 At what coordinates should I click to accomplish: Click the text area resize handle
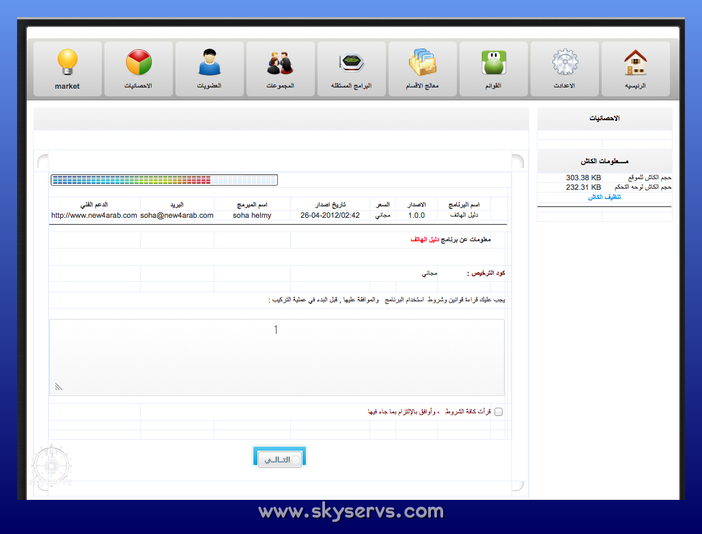pyautogui.click(x=59, y=387)
